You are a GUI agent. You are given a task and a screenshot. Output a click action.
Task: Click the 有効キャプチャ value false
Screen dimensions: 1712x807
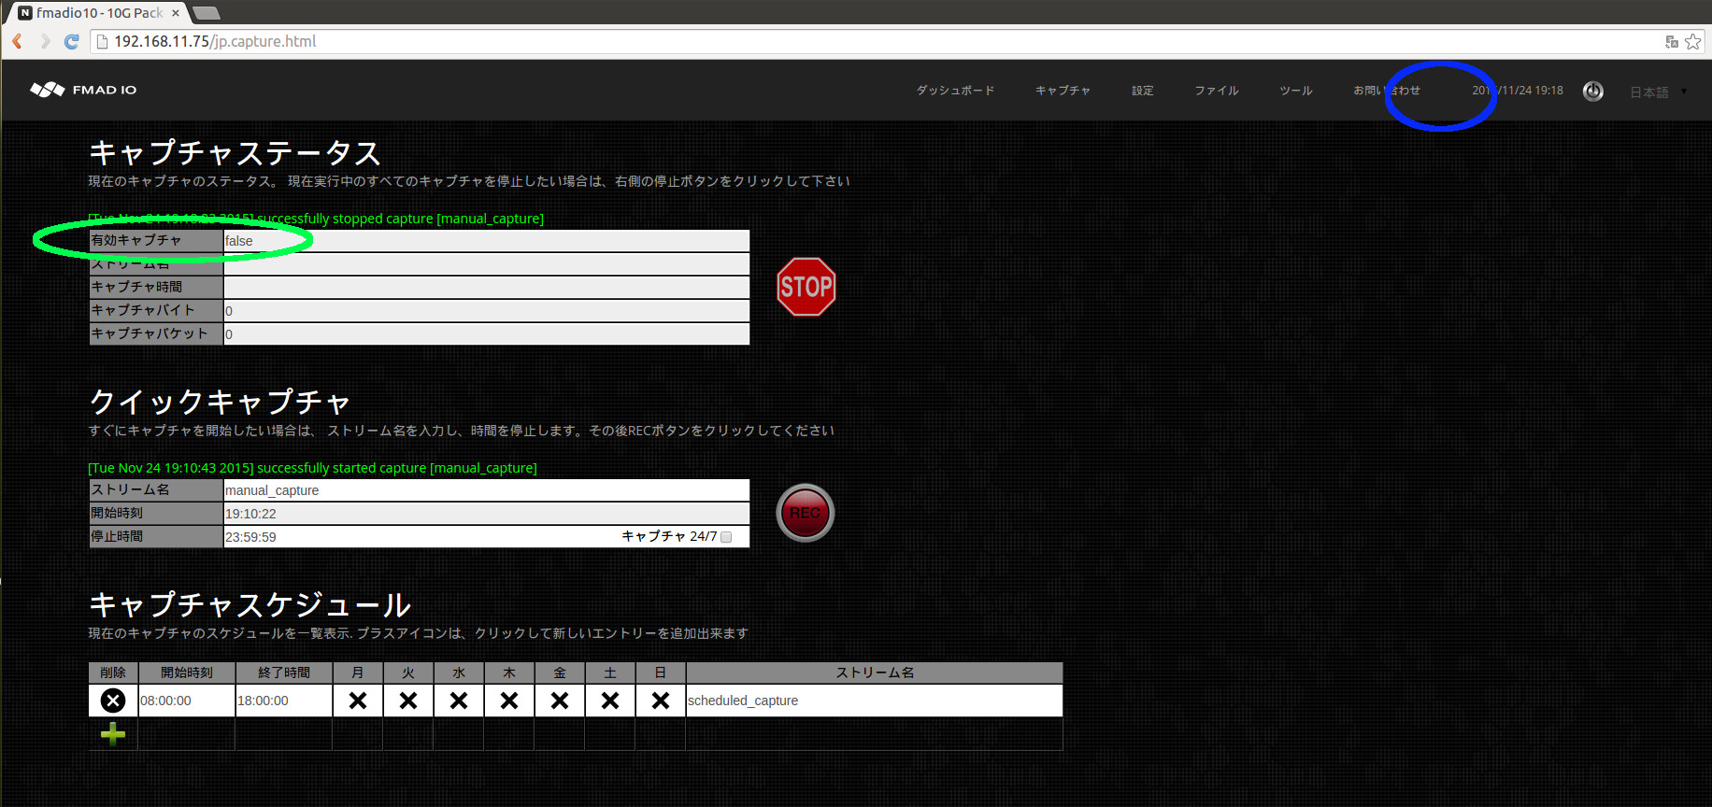pyautogui.click(x=487, y=241)
